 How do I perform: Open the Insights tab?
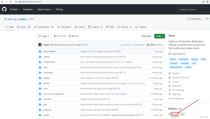[141, 27]
